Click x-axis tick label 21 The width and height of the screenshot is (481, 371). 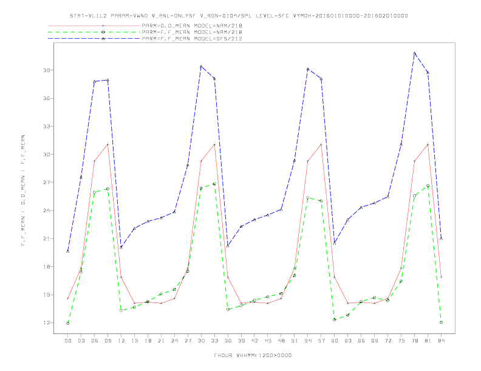[x=161, y=341]
